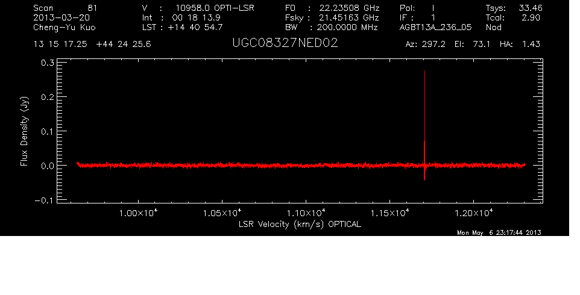Click the 0.1 y-axis tick label
580x295 pixels.
48,131
